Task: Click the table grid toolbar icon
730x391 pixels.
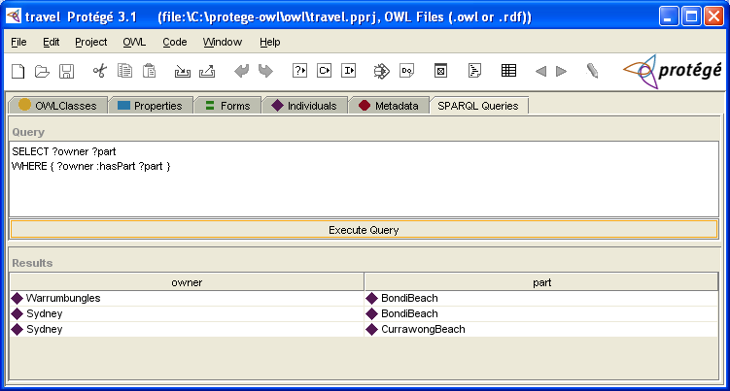Action: (x=508, y=71)
